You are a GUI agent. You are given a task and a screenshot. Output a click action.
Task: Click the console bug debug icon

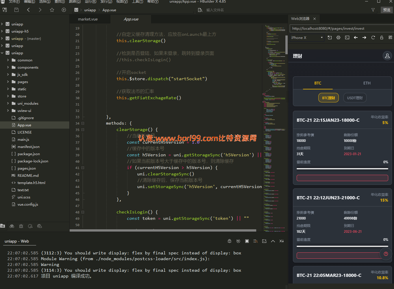(230, 241)
